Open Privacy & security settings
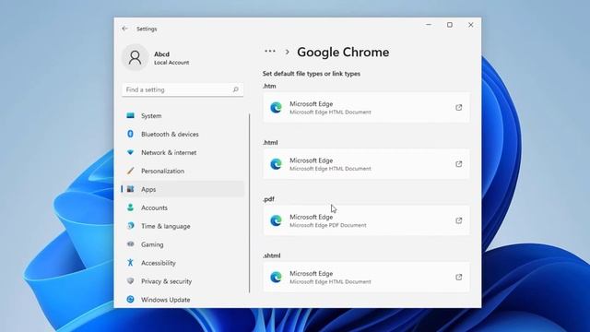Screen dimensions: 590x332 183,281
